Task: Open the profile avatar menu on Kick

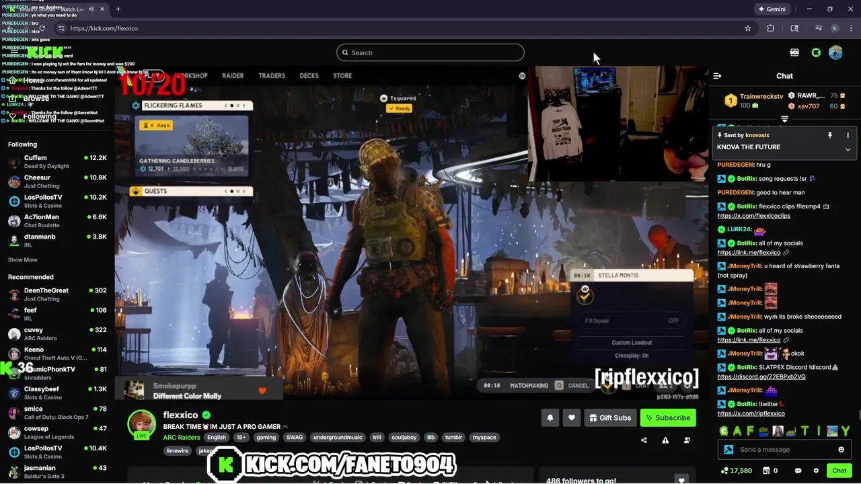Action: (x=836, y=52)
